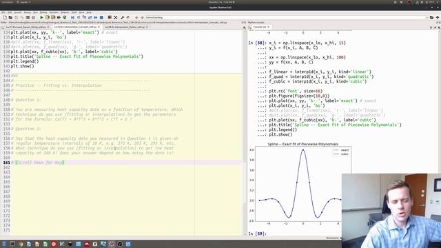Click plt.show() on line 141
The width and height of the screenshot is (441, 248).
23,66
